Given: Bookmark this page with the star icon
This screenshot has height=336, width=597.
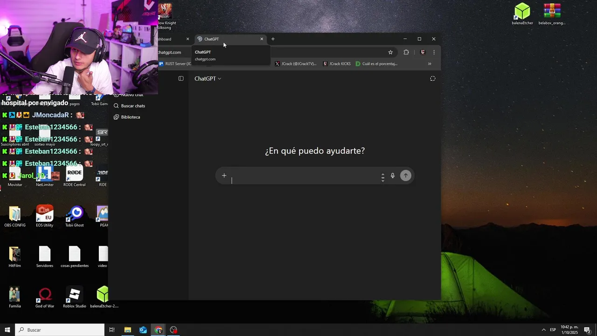Looking at the screenshot, I should point(390,52).
